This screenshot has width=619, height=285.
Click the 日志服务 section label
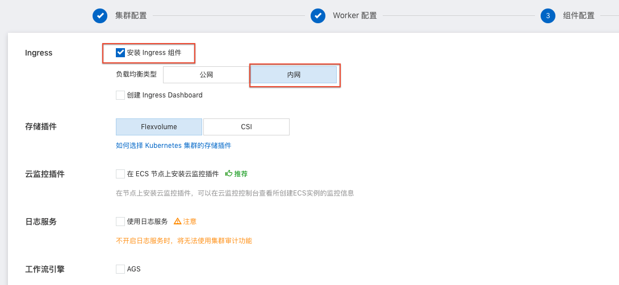click(x=41, y=222)
